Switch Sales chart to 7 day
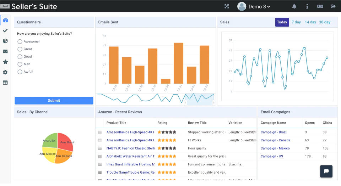The image size is (341, 186). pyautogui.click(x=296, y=22)
